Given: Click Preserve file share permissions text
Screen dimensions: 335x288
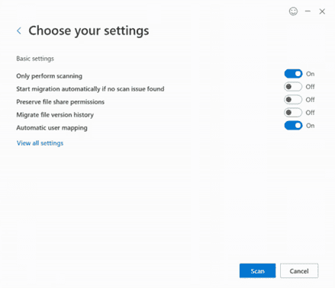Looking at the screenshot, I should pyautogui.click(x=60, y=102).
